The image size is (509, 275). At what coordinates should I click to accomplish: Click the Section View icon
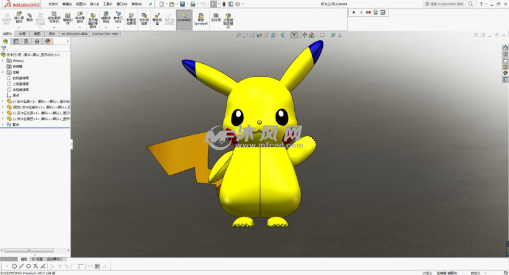(259, 35)
